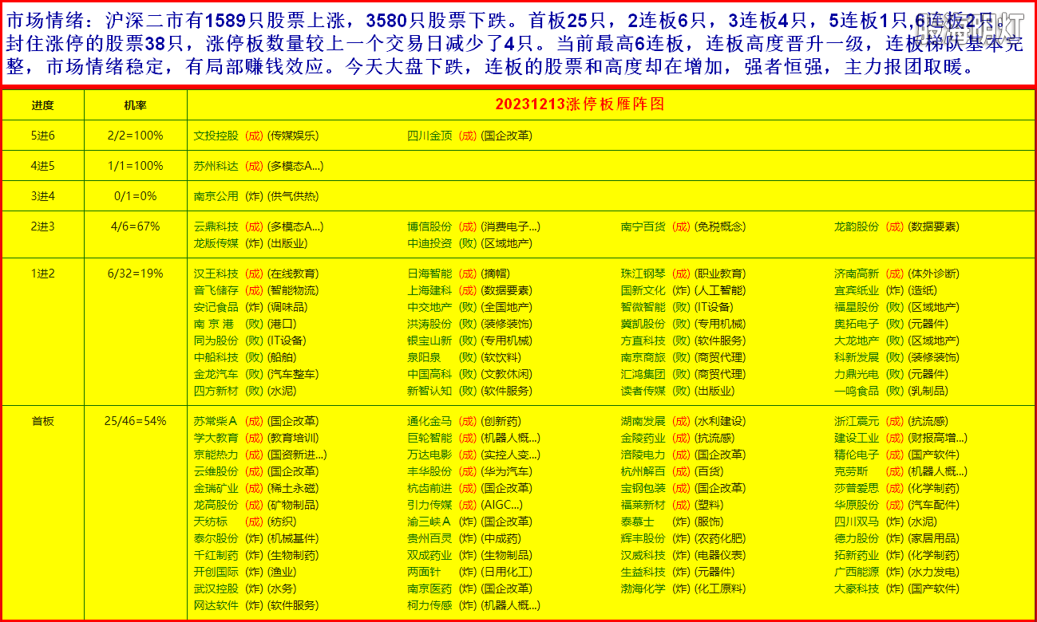
Task: Open stock 南京公用
Action: tap(216, 196)
